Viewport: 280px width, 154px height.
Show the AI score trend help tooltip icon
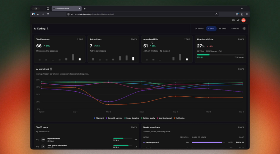click(51, 69)
